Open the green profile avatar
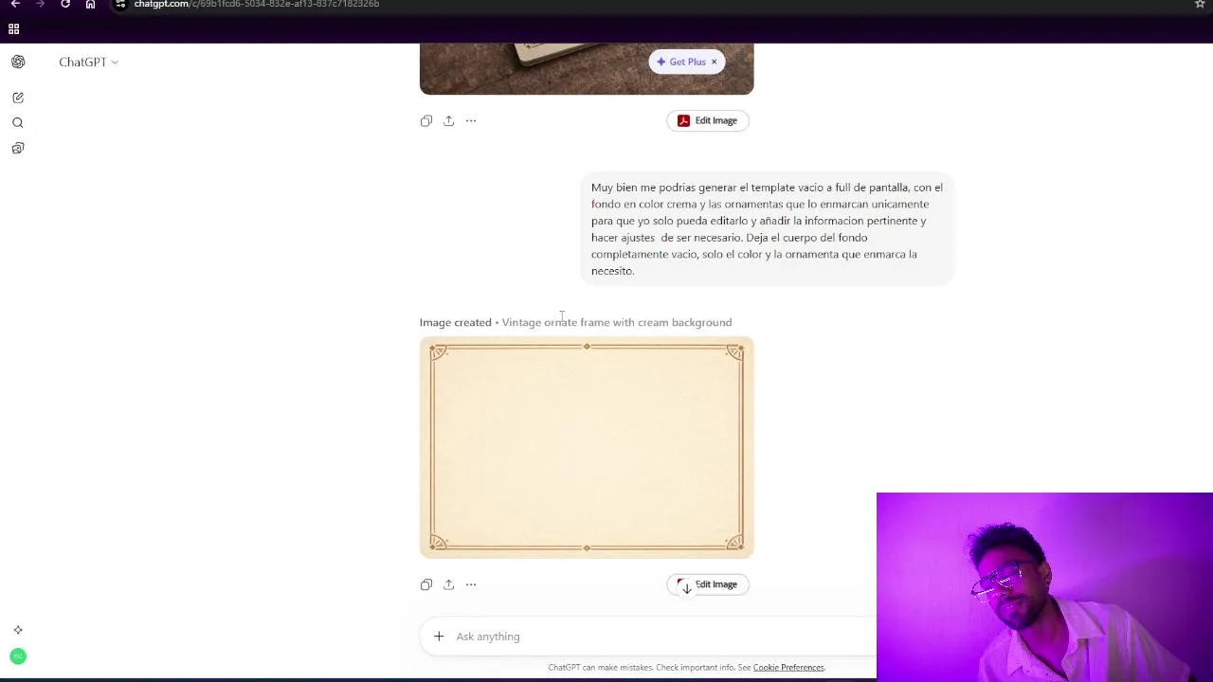 pyautogui.click(x=18, y=655)
